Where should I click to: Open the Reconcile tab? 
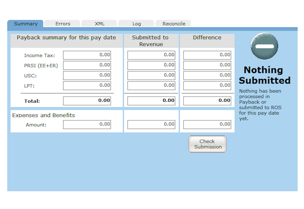[174, 24]
